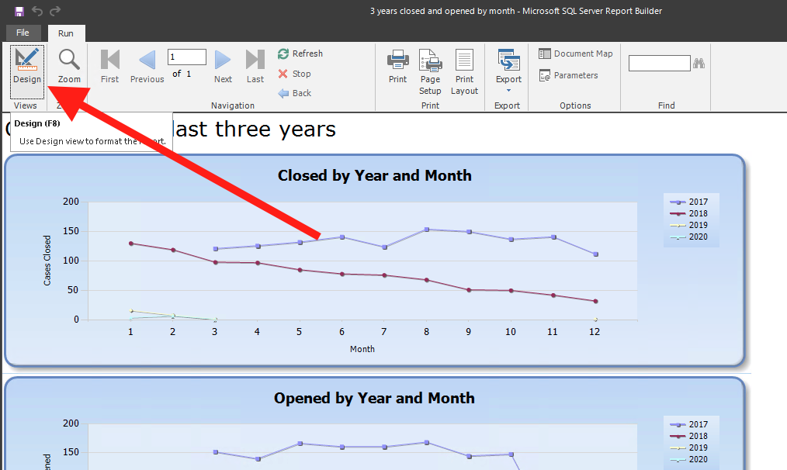The width and height of the screenshot is (787, 470).
Task: Click the Back navigation button
Action: tap(295, 93)
